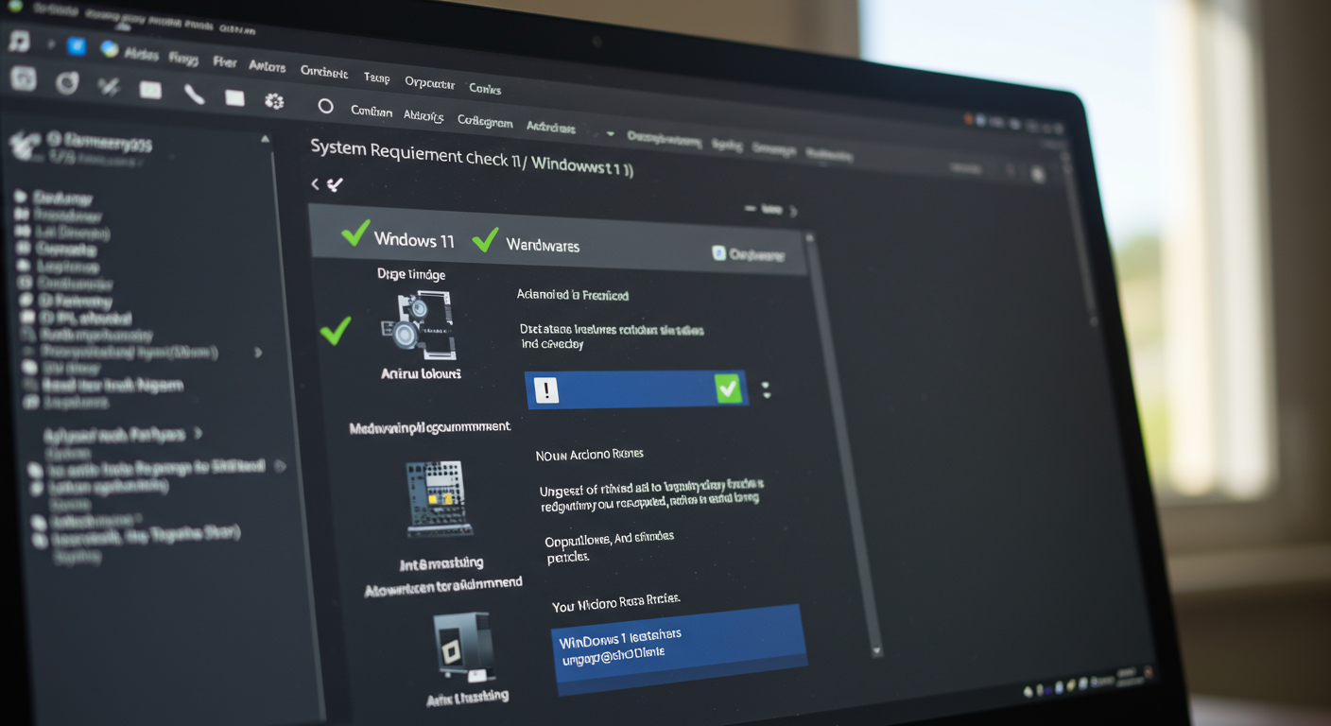
Task: Click the up/down stepper beside the blue bar
Action: (766, 389)
